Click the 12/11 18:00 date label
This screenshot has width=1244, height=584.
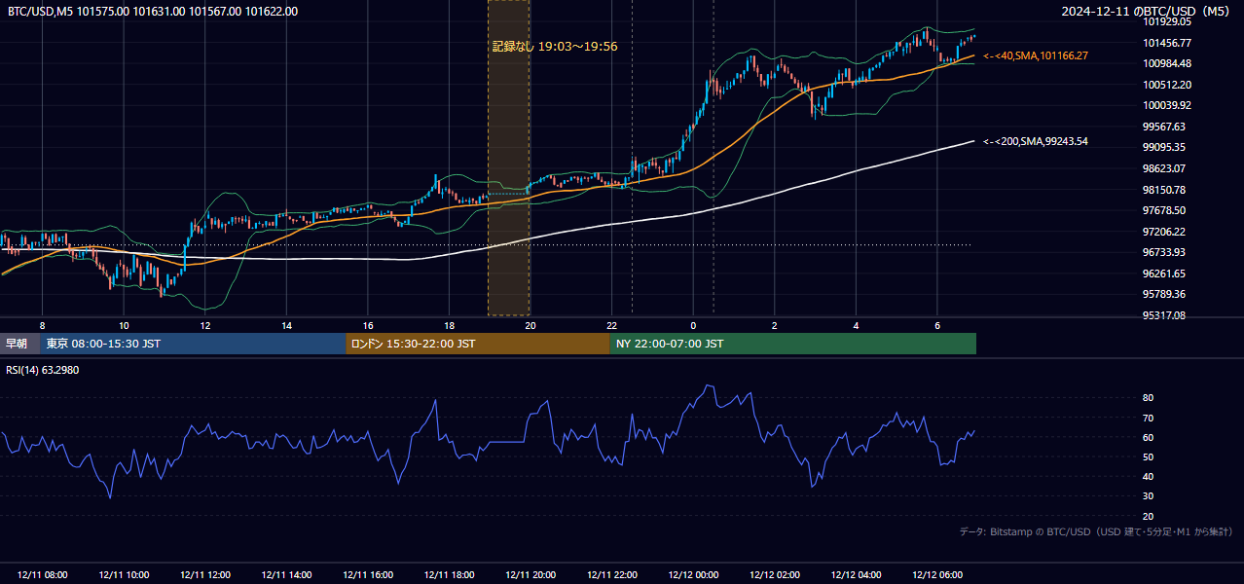(449, 575)
